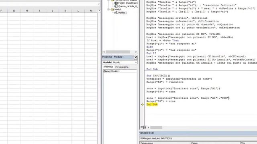Click project explorer scroll right arrow

(136, 52)
